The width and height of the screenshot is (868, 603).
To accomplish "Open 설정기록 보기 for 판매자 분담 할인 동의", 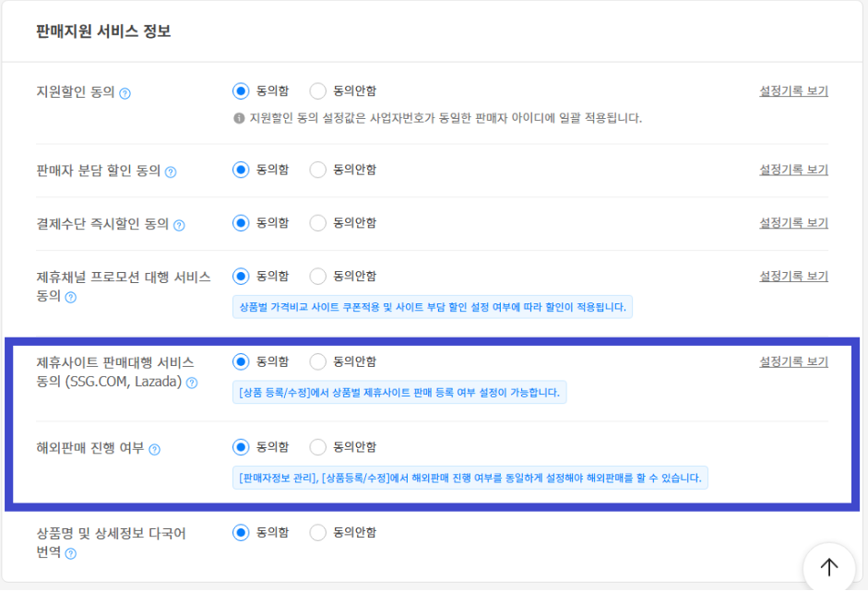I will (x=793, y=170).
